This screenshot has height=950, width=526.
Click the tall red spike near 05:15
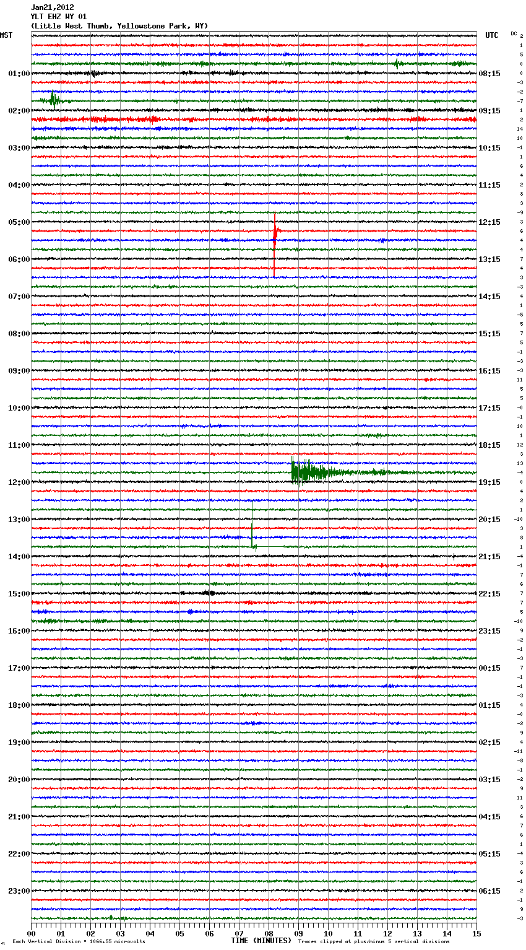[x=275, y=243]
